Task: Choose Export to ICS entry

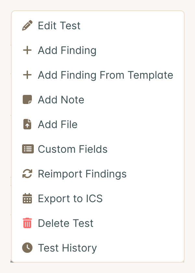Action: 98,199
